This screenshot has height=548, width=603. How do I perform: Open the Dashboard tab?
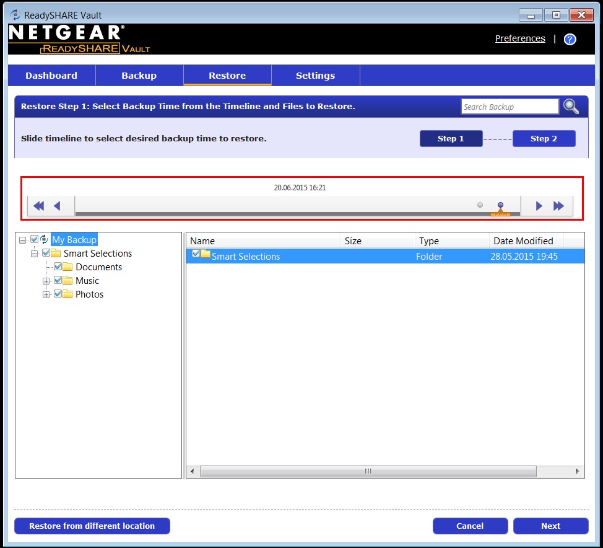[x=51, y=76]
